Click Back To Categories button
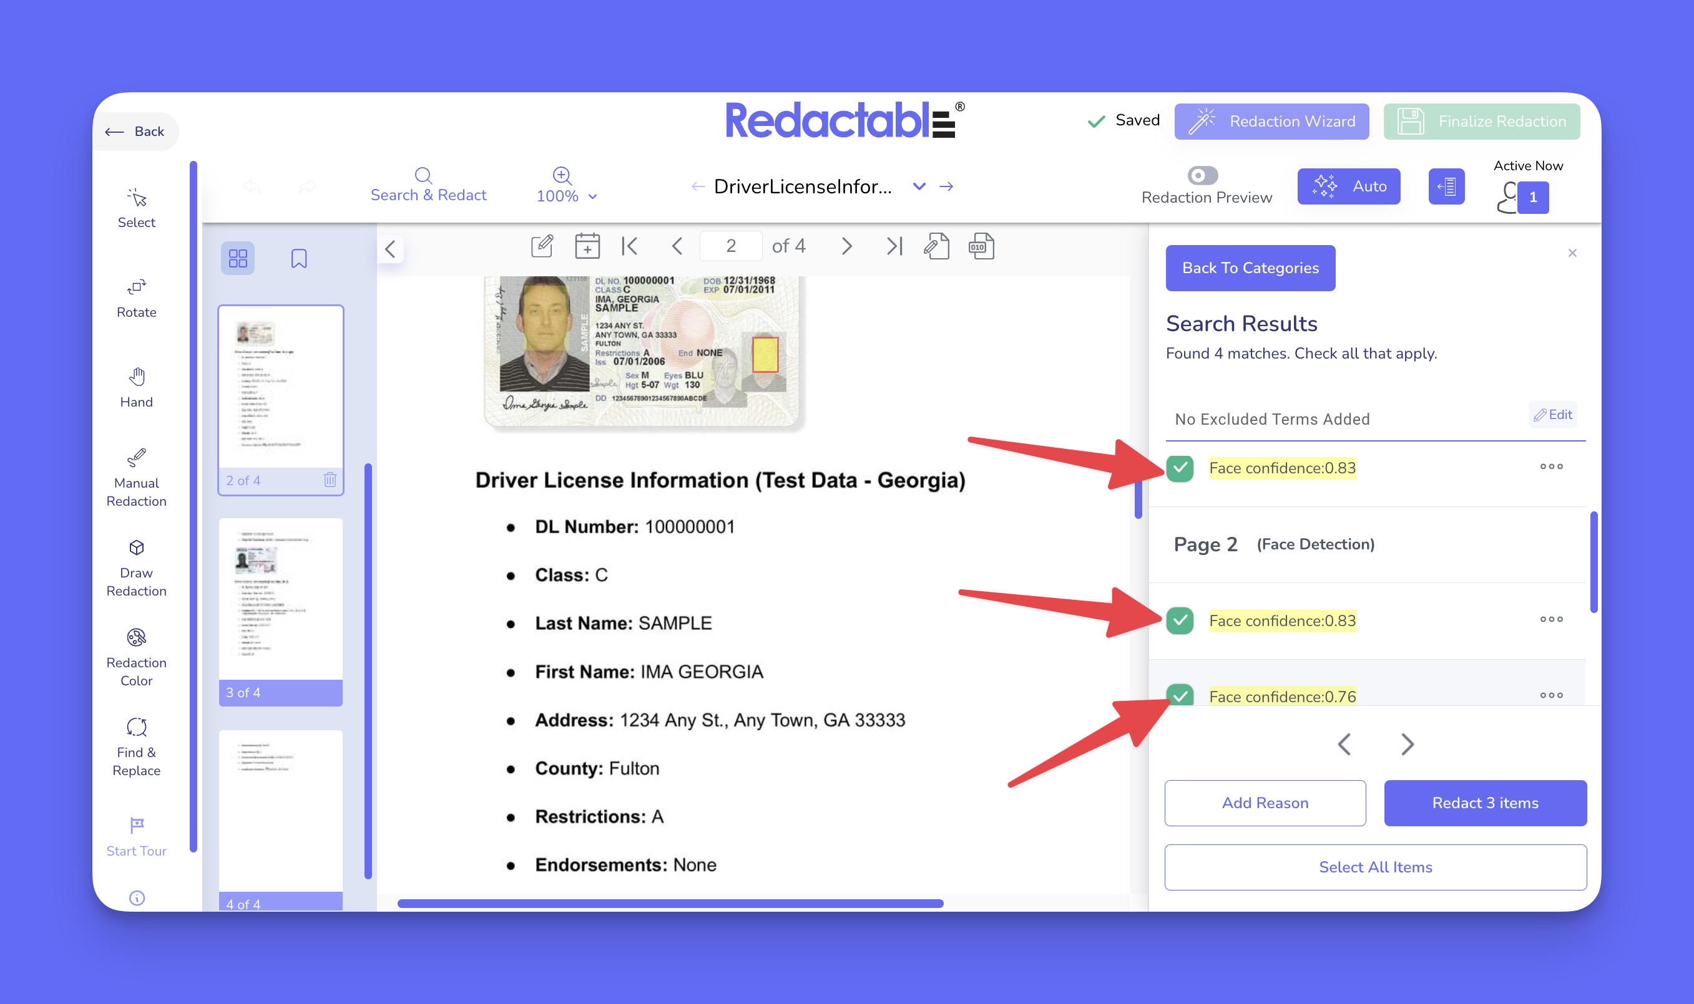The width and height of the screenshot is (1694, 1004). tap(1250, 268)
